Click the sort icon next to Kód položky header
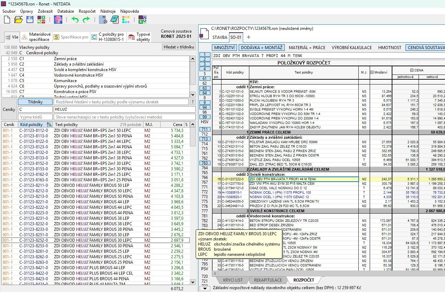Viewport: 445px width, 296px height. point(49,125)
